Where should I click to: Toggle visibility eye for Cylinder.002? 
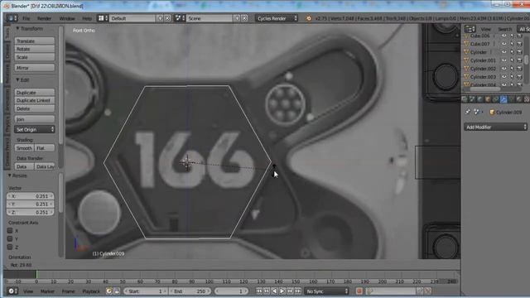click(x=504, y=68)
